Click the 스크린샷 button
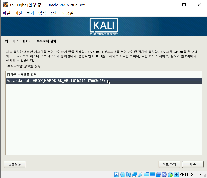Viewport: 207px width, 178px height. pos(14,164)
